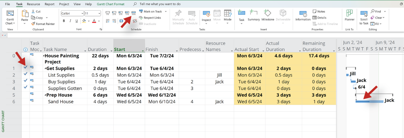Click the checkmark indicator for Buy Supplies
Image resolution: width=404 pixels, height=138 pixels.
click(25, 80)
